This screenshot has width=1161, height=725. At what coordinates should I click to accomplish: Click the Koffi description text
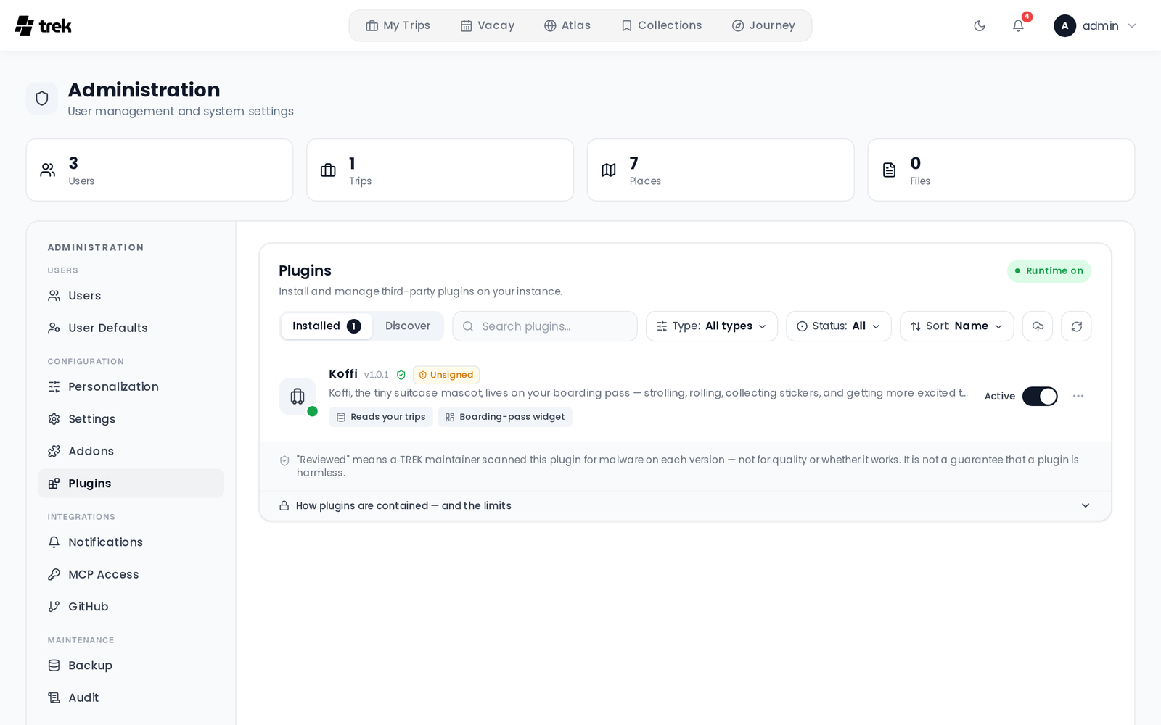(x=648, y=393)
